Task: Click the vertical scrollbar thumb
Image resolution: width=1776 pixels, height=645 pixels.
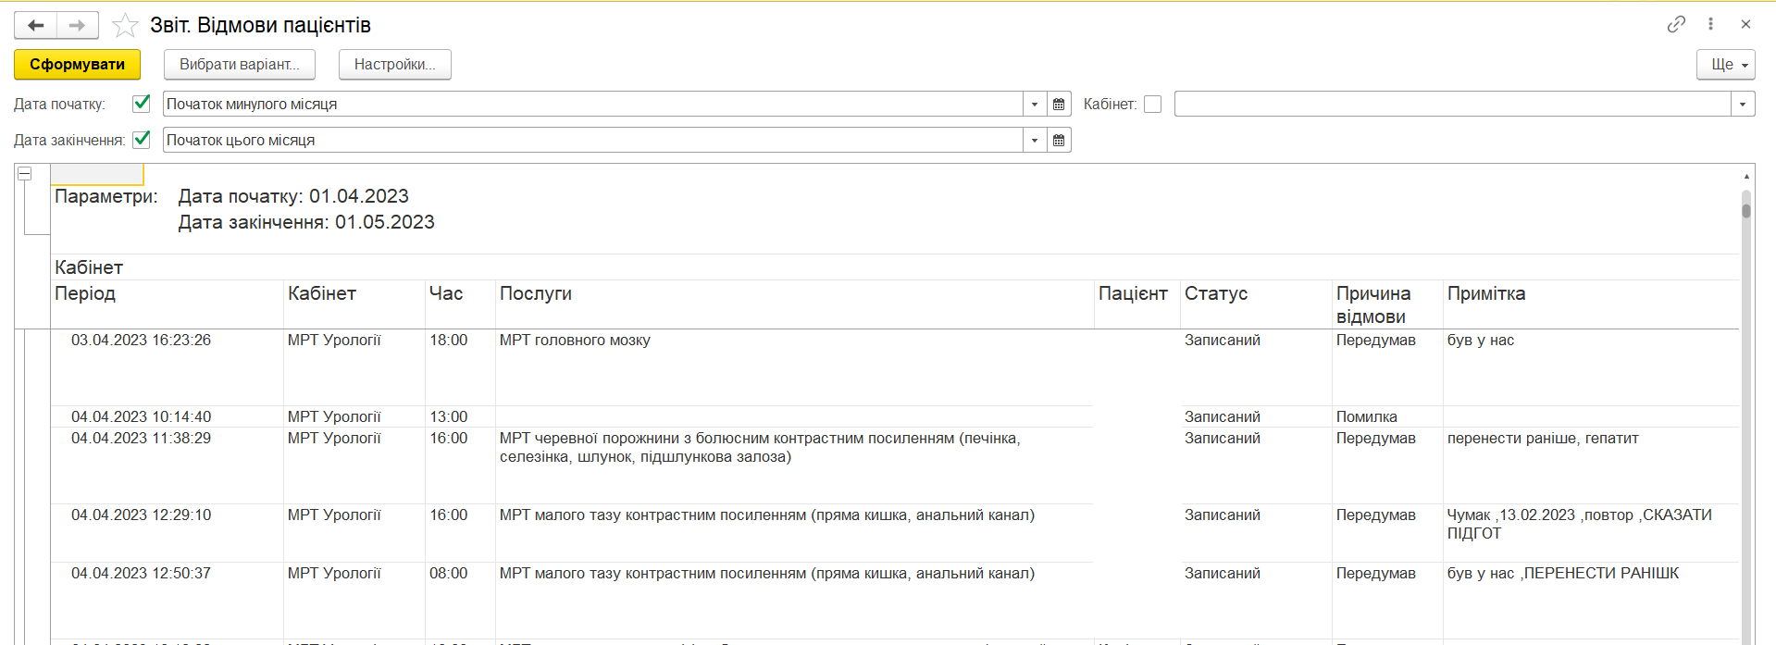Action: click(x=1746, y=210)
